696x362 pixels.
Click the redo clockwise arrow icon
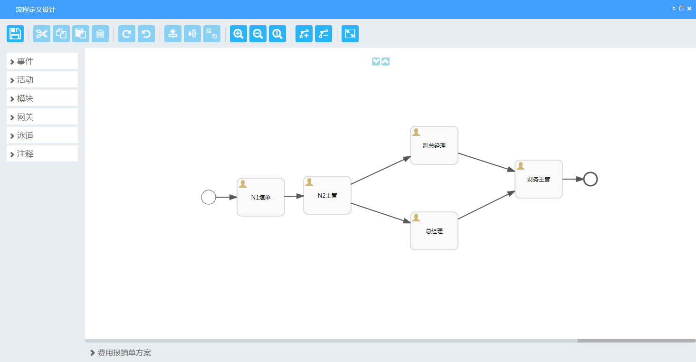pyautogui.click(x=127, y=34)
